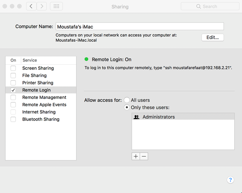Turn on Printer Sharing checkbox
Viewport: 242px width, 193px height.
coord(13,83)
